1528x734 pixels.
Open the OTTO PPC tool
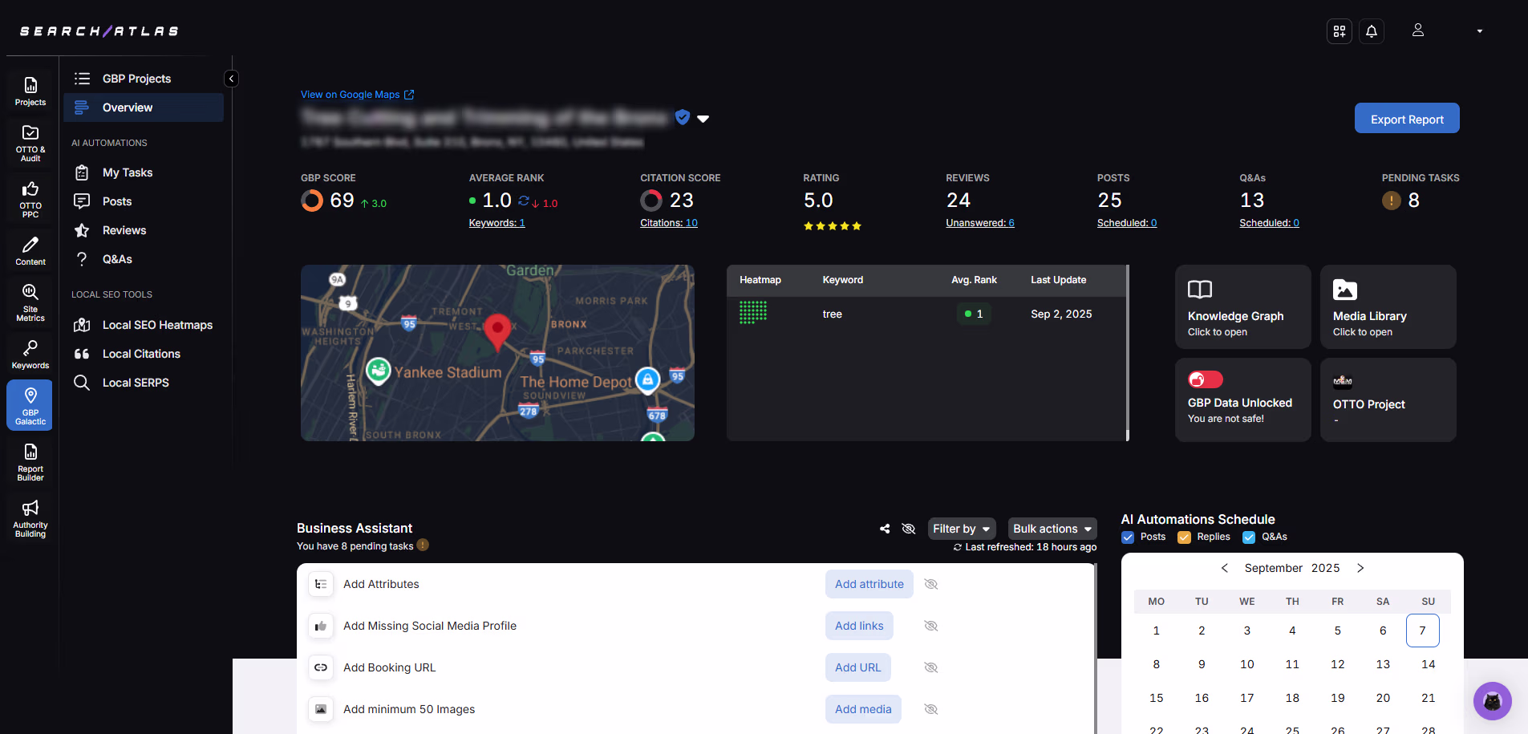30,198
